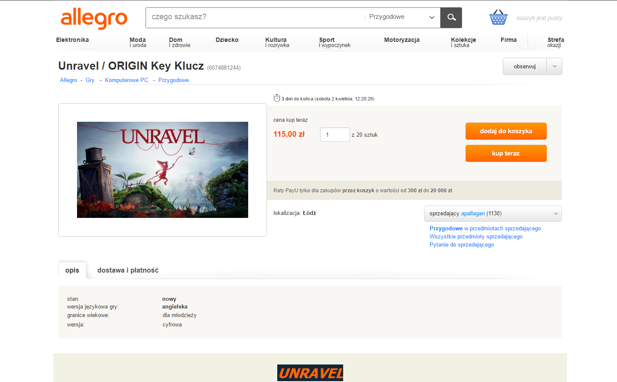This screenshot has height=382, width=617.
Task: Open the shopping basket icon
Action: pyautogui.click(x=498, y=17)
